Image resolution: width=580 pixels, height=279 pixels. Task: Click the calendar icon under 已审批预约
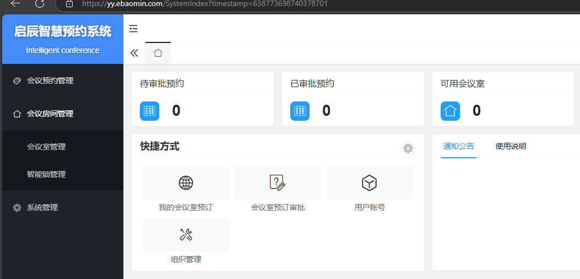tap(300, 111)
